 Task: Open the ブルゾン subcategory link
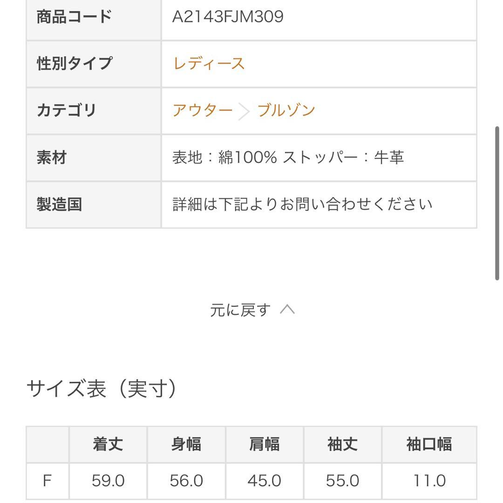point(286,110)
